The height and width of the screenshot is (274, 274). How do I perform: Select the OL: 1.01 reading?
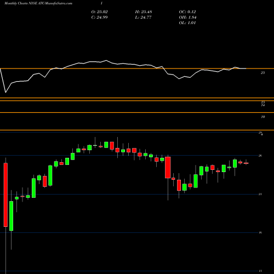(187, 23)
